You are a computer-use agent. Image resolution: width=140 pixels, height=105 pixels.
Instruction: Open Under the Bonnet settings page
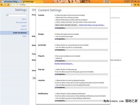(15, 33)
